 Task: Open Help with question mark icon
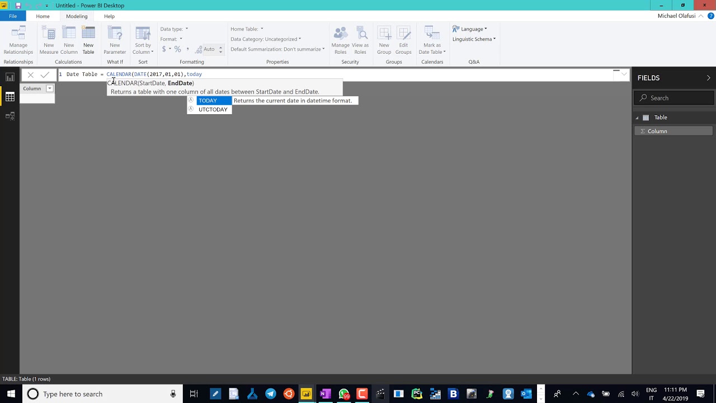[710, 16]
